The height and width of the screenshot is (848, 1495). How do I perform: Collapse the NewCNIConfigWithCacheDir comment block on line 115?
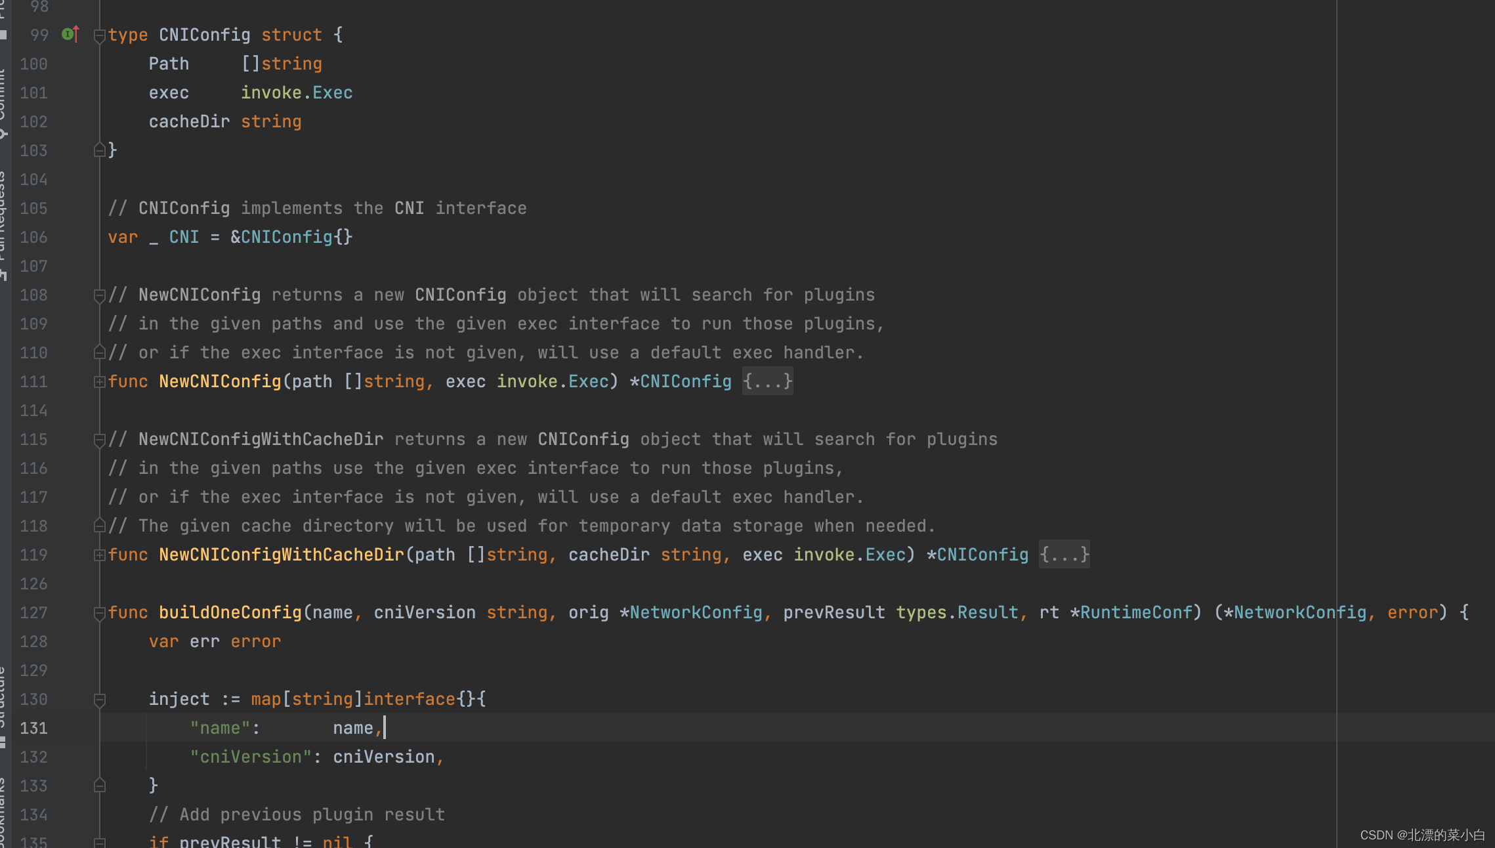pyautogui.click(x=100, y=440)
